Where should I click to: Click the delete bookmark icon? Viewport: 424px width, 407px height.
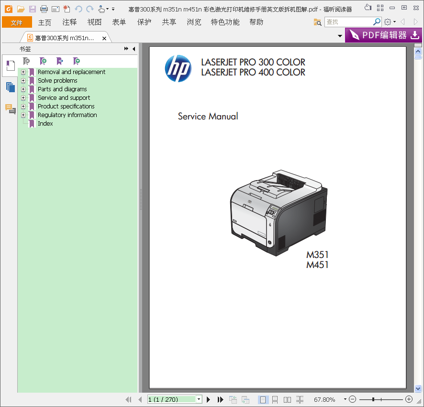[26, 61]
